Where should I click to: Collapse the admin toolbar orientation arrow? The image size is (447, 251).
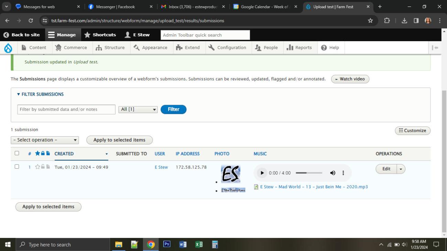click(435, 48)
